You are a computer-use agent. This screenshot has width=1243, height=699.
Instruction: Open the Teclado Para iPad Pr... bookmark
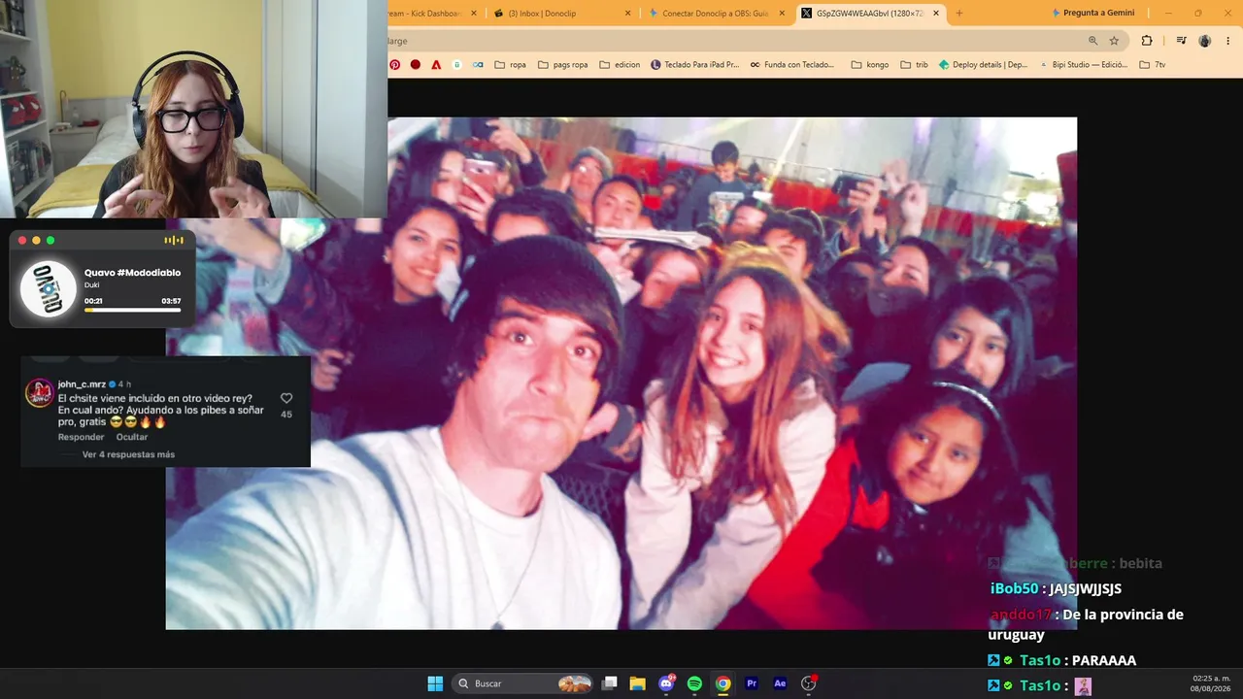click(x=694, y=65)
